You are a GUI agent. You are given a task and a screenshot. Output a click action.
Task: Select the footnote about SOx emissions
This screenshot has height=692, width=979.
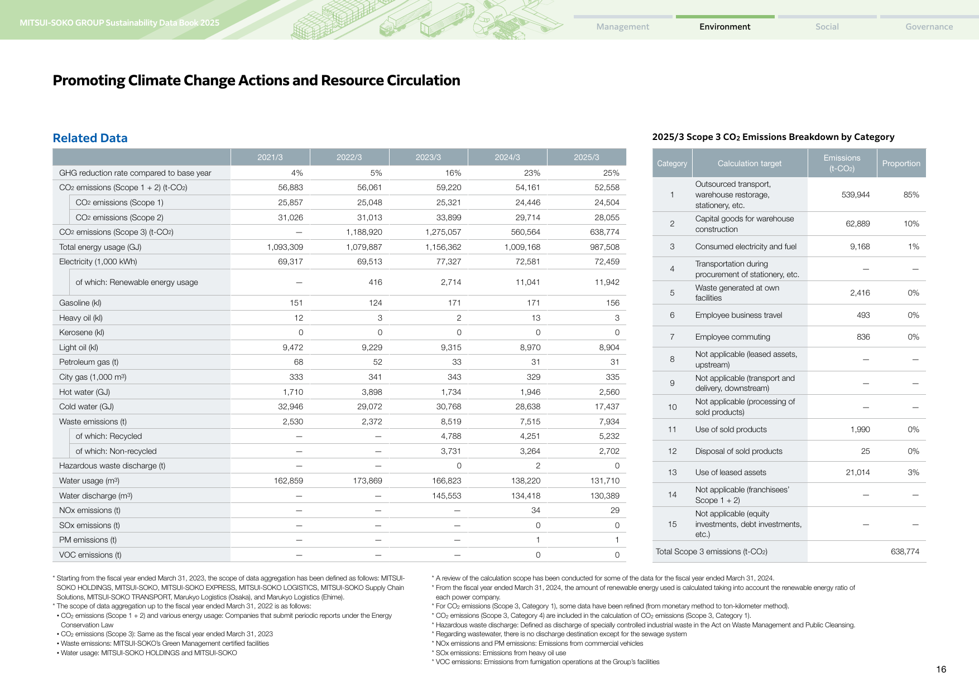[498, 653]
